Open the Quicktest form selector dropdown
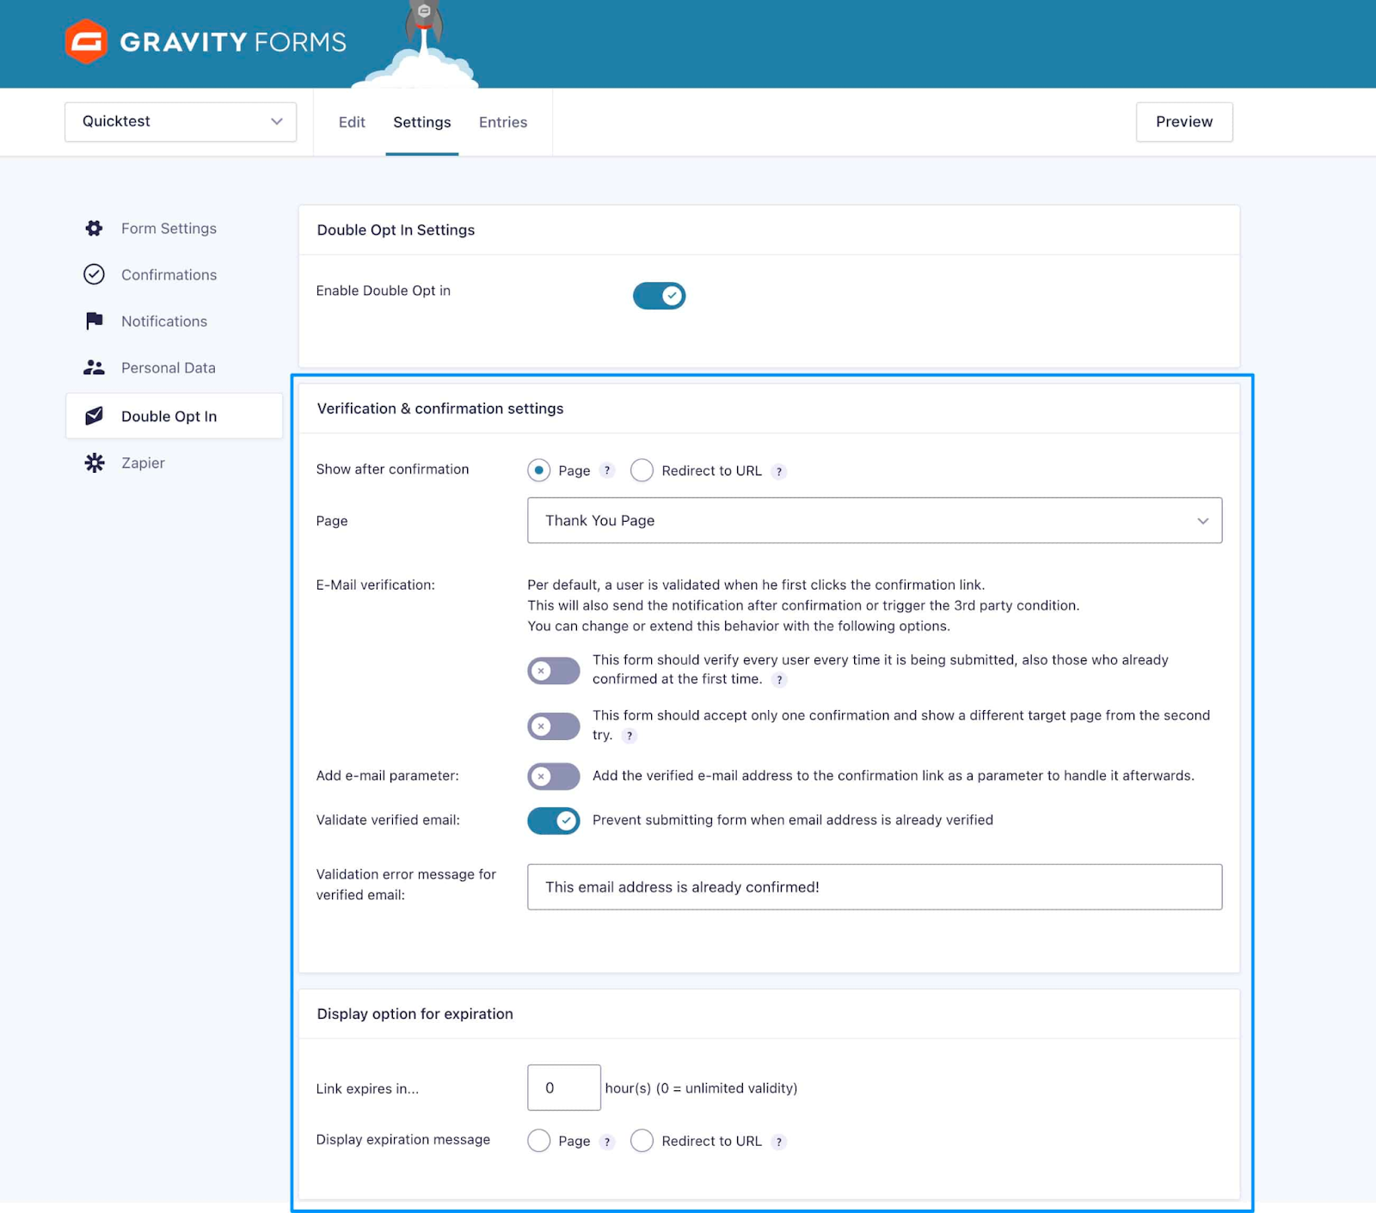 [181, 121]
